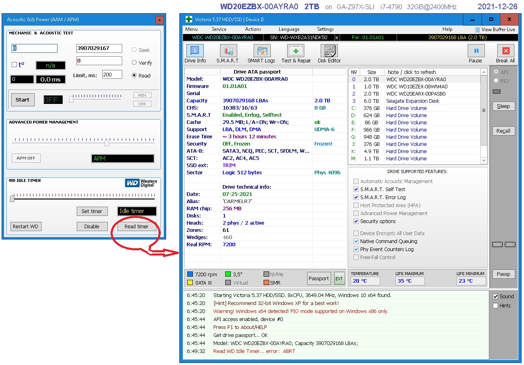Click the gray Virtual indicator square
524x365 pixels.
point(228,283)
